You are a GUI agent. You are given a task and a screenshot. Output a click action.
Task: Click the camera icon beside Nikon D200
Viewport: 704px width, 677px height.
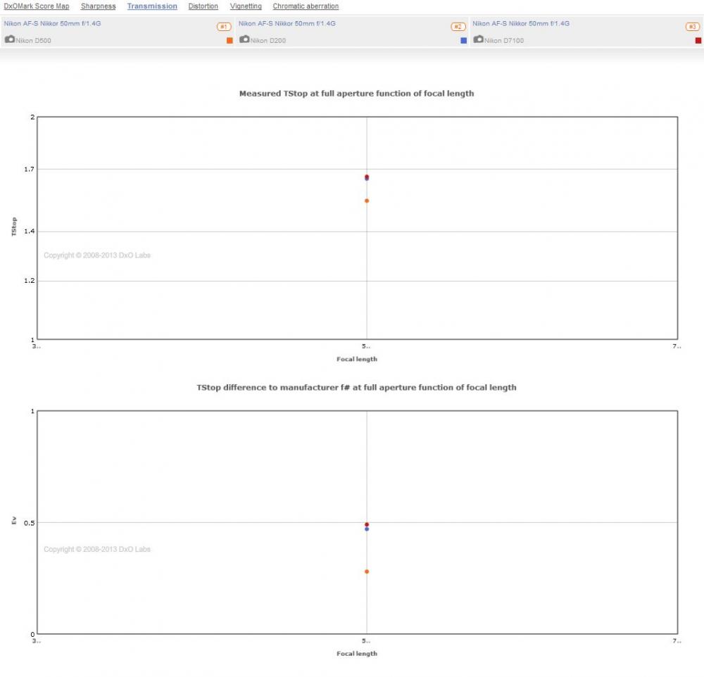pos(244,39)
